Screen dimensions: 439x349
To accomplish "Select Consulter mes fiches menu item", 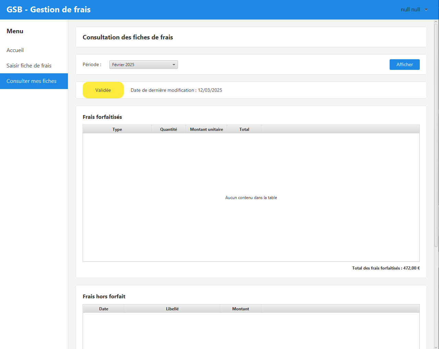I will point(32,81).
